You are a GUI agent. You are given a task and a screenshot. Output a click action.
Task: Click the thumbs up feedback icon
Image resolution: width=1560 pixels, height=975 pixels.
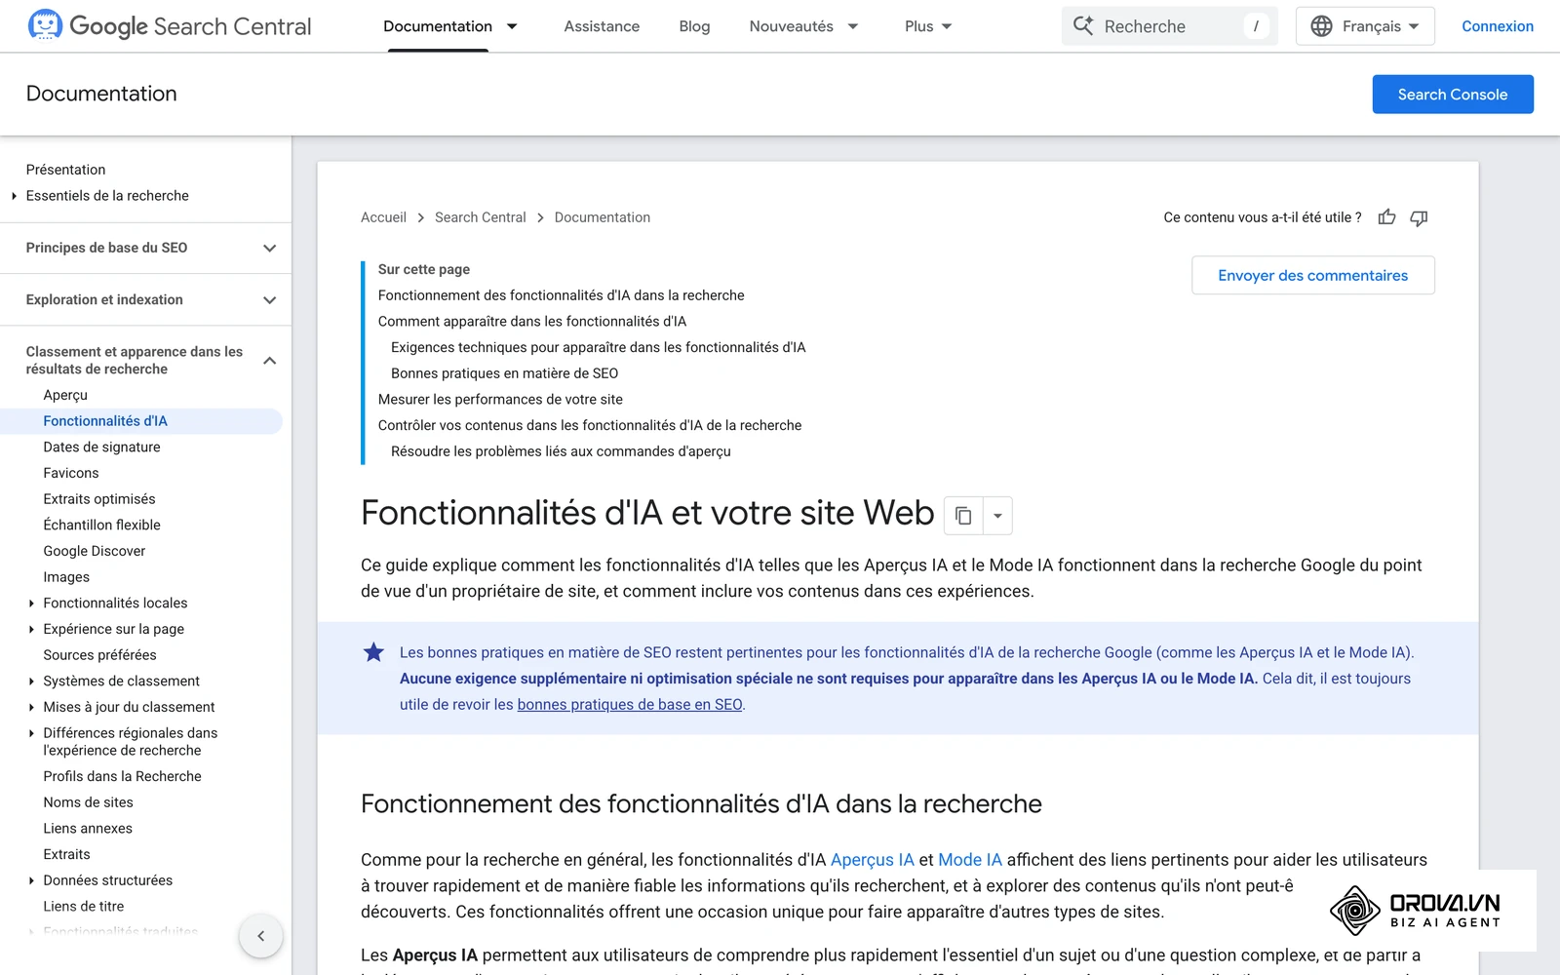[x=1386, y=217]
